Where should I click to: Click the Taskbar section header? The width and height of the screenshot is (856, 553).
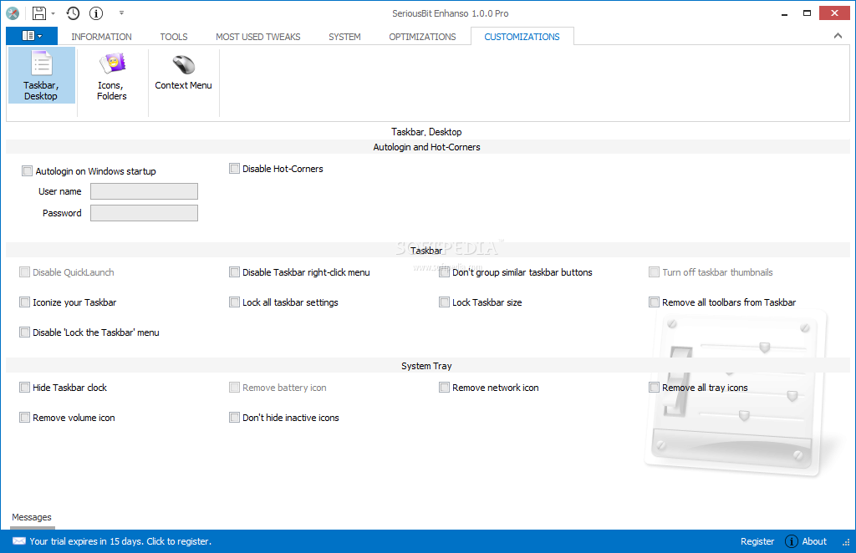point(426,251)
